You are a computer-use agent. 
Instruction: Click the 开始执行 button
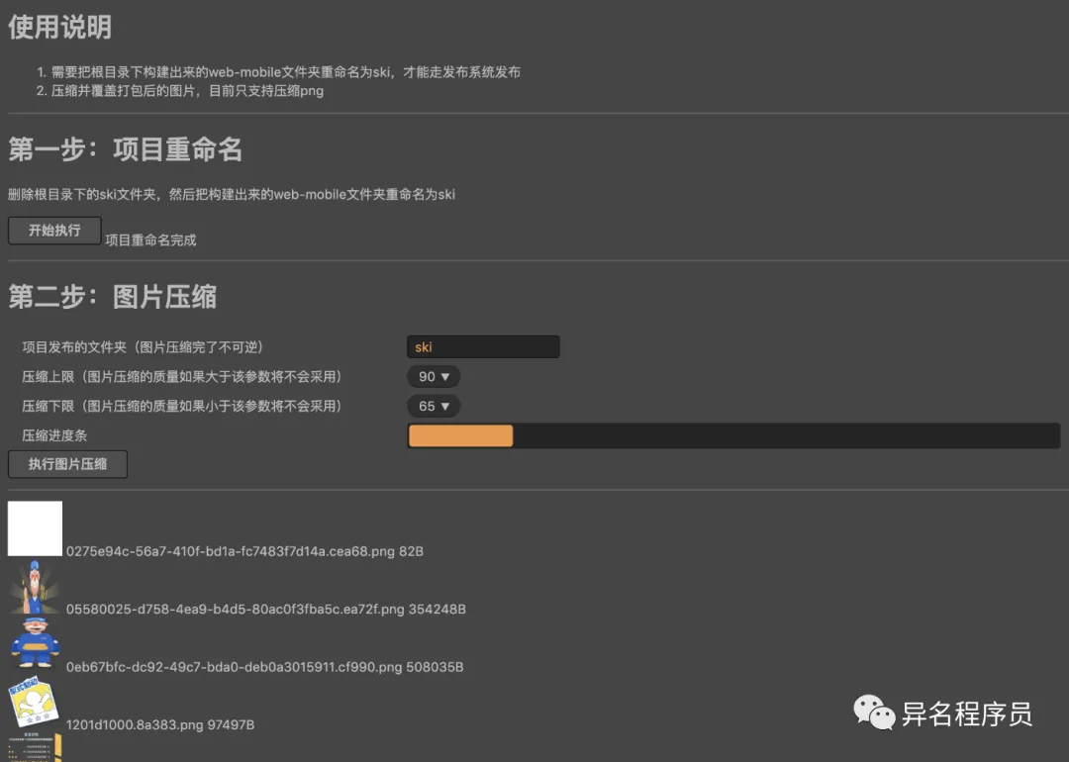tap(53, 230)
